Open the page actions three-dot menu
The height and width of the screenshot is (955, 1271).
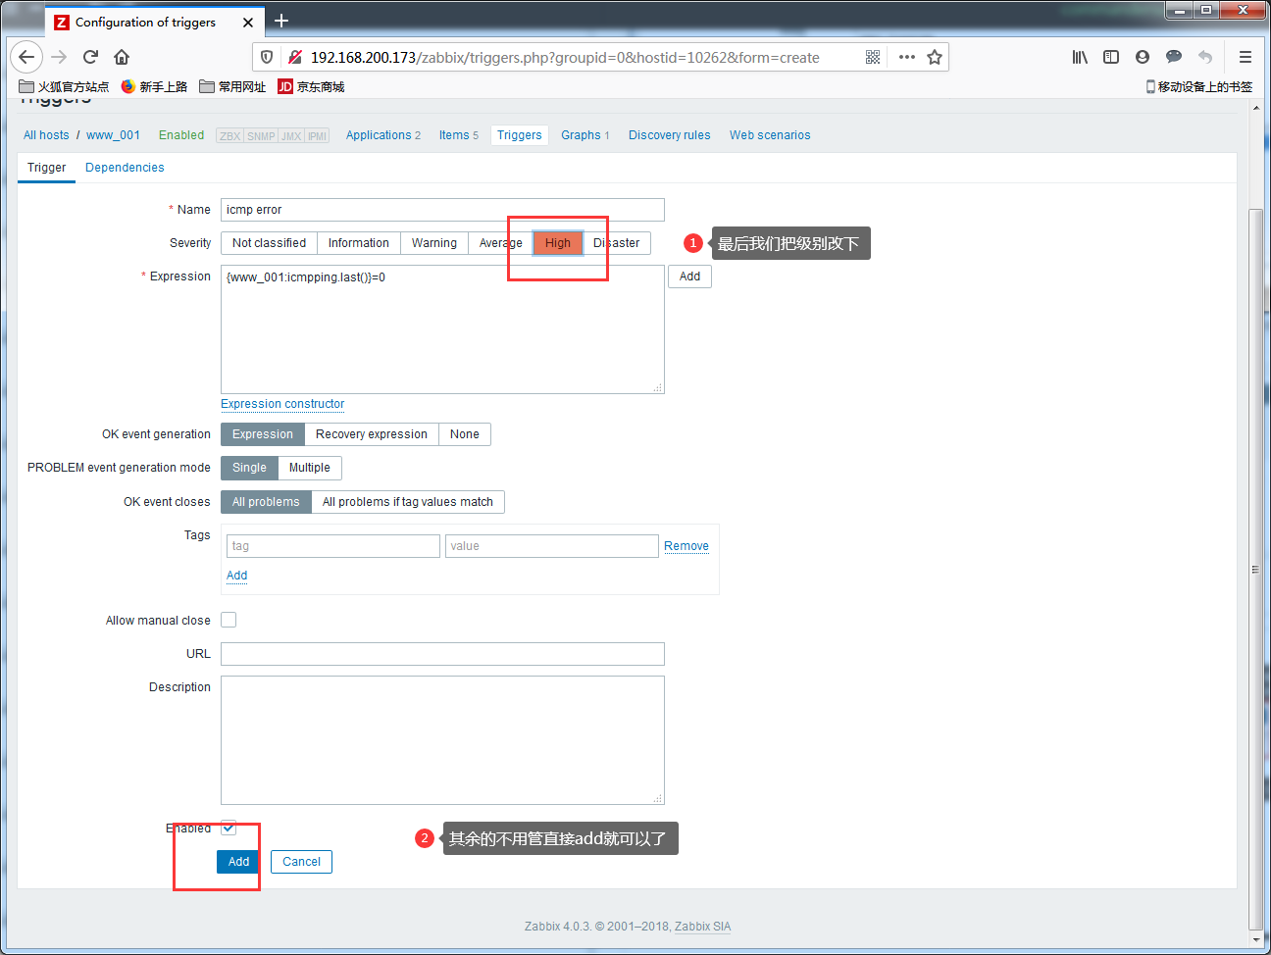(907, 58)
